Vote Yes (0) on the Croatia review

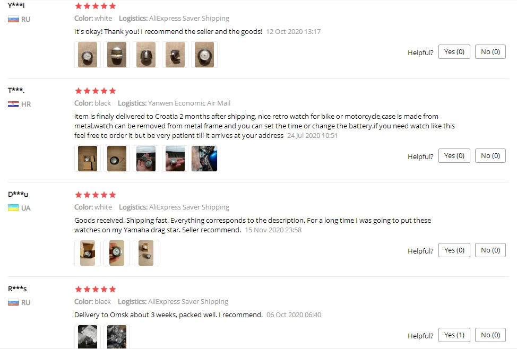454,155
